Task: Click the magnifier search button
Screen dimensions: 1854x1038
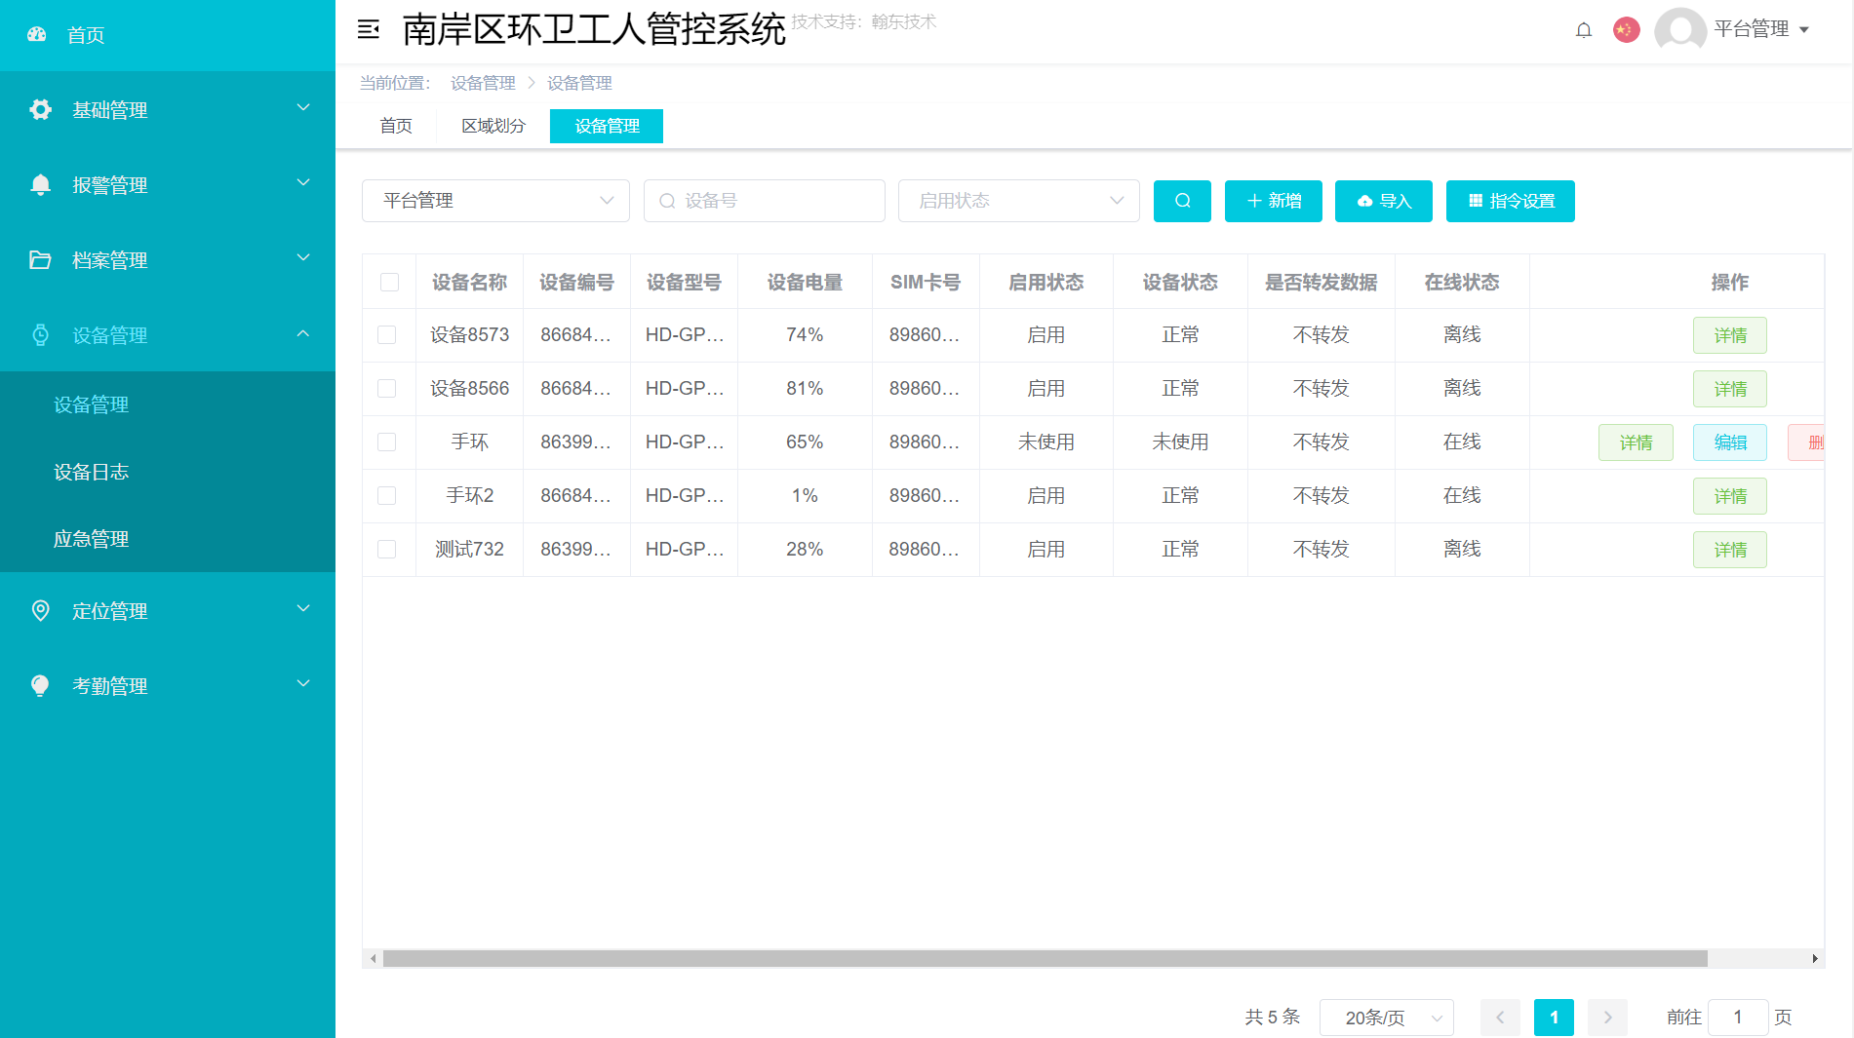Action: point(1182,201)
